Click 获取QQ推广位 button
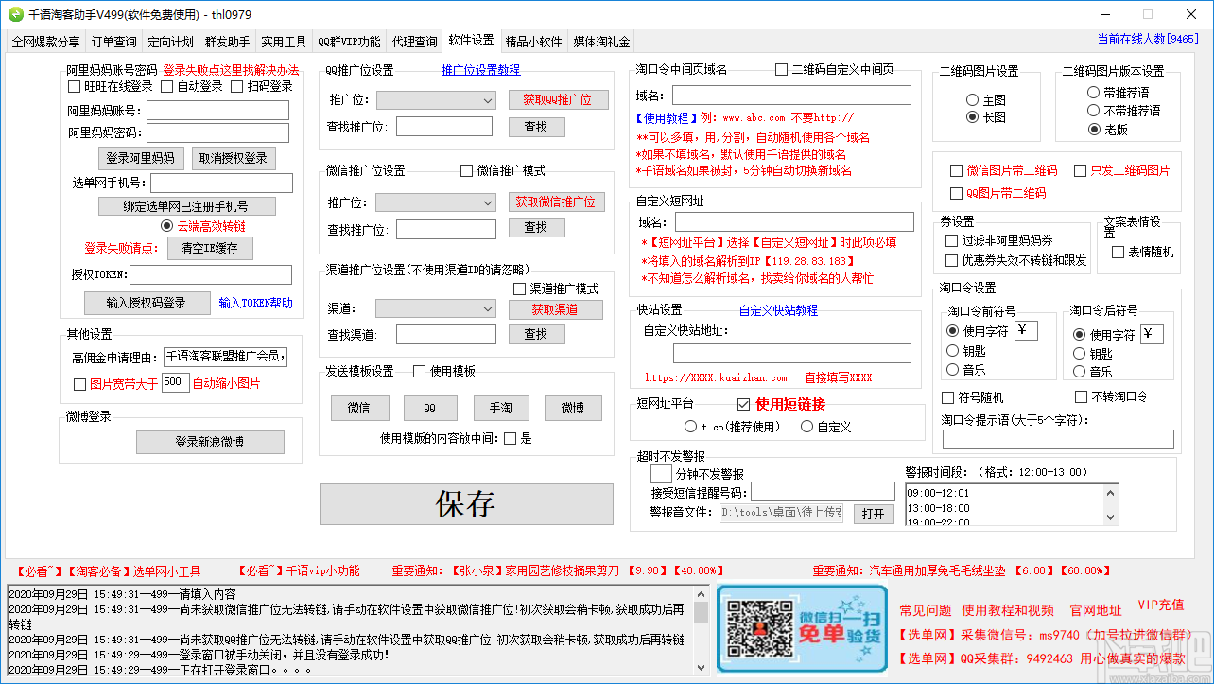 558,99
